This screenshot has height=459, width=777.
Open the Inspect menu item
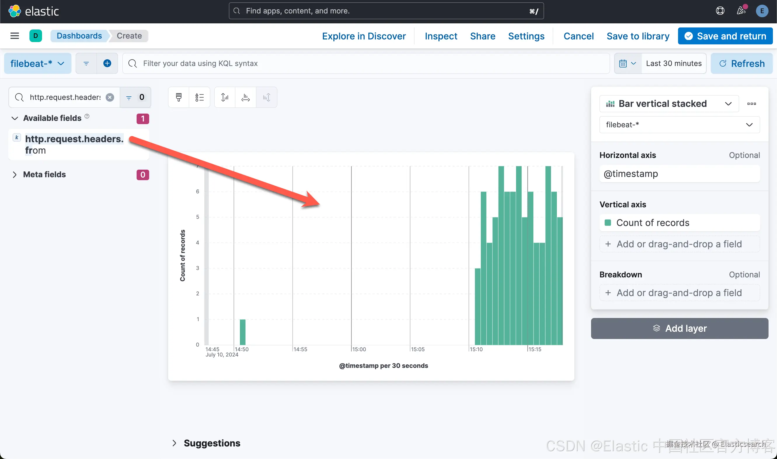(x=440, y=36)
